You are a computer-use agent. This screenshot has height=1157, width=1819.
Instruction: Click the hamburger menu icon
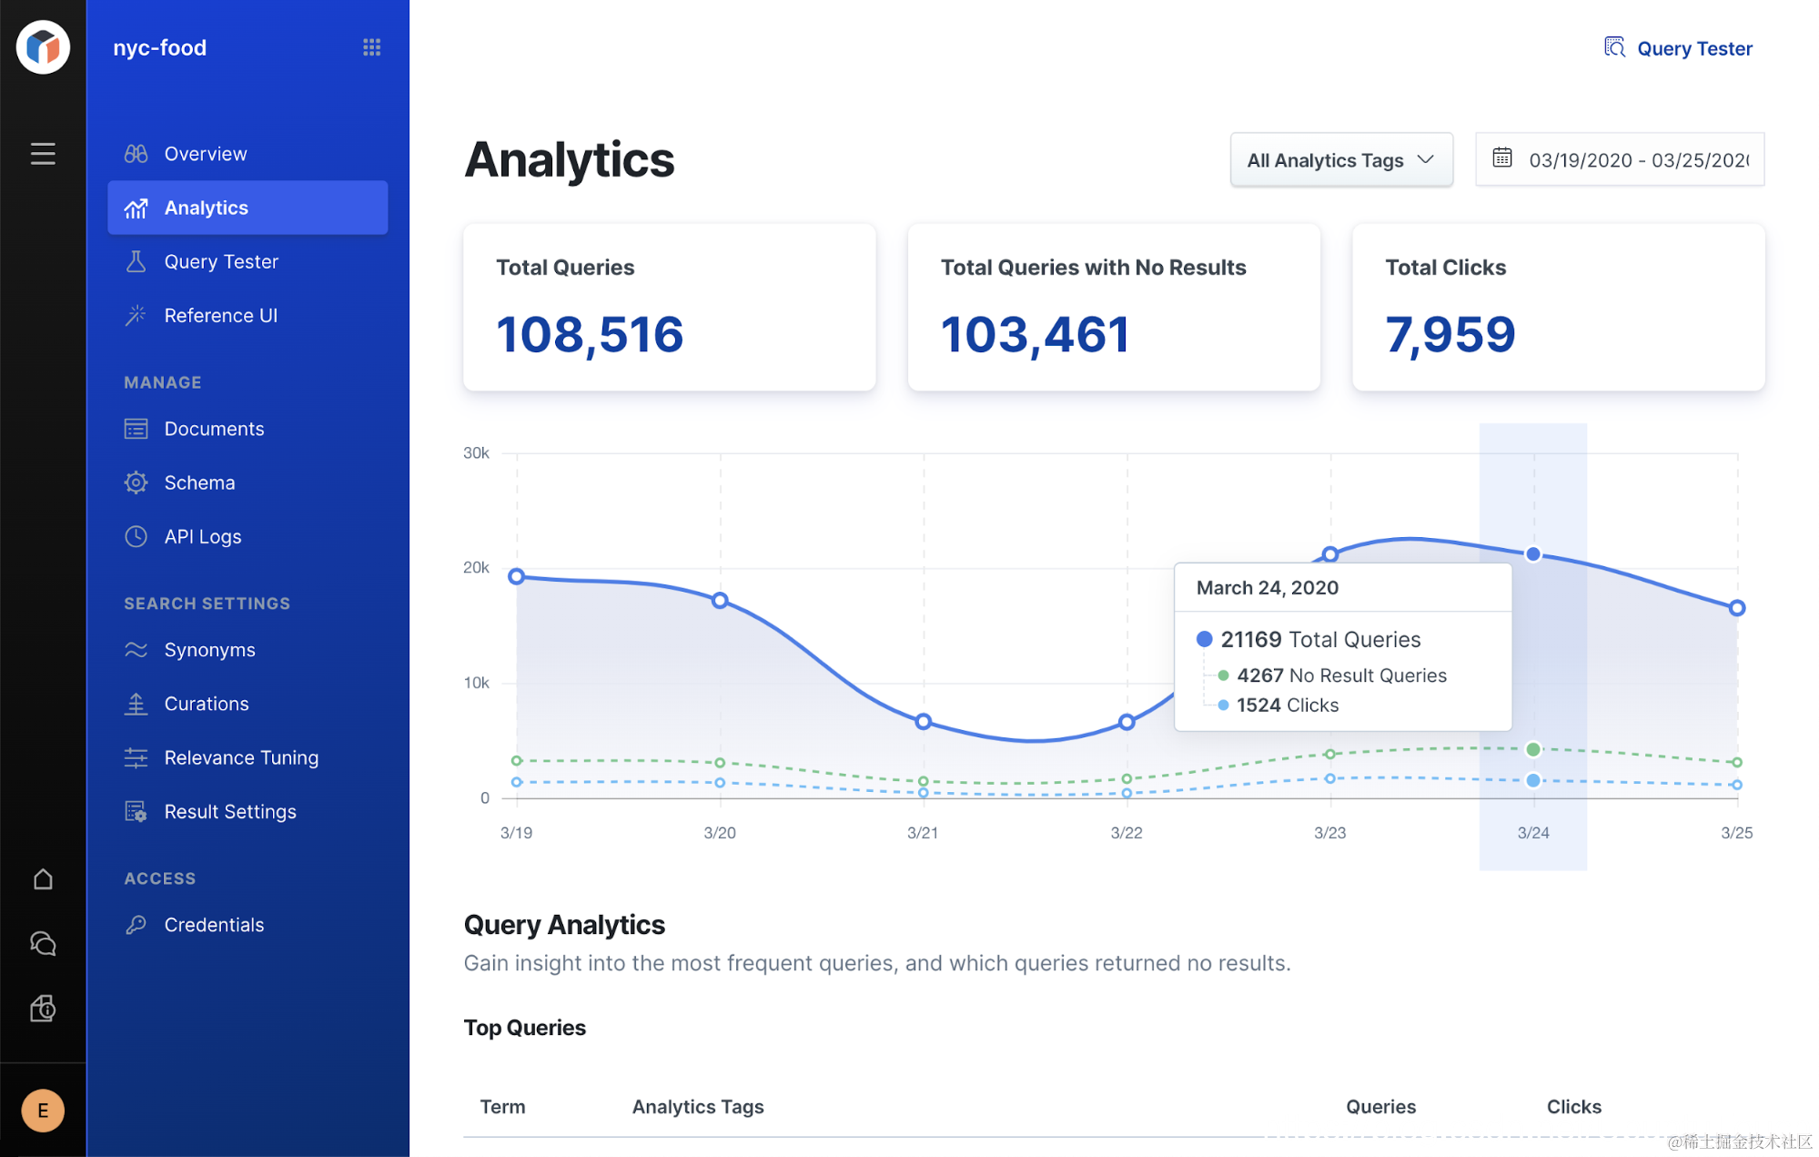pyautogui.click(x=43, y=153)
